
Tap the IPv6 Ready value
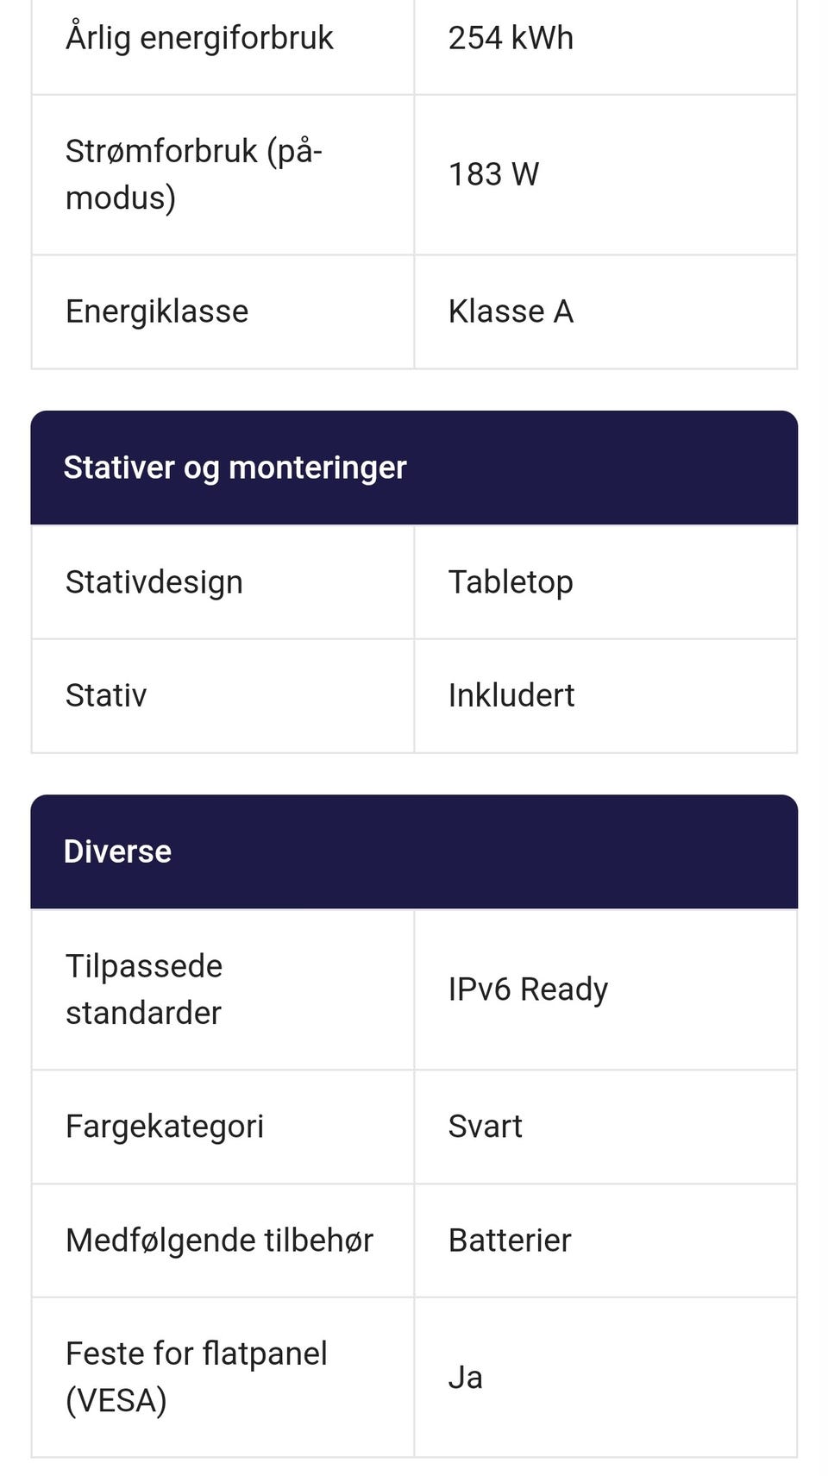click(x=528, y=989)
